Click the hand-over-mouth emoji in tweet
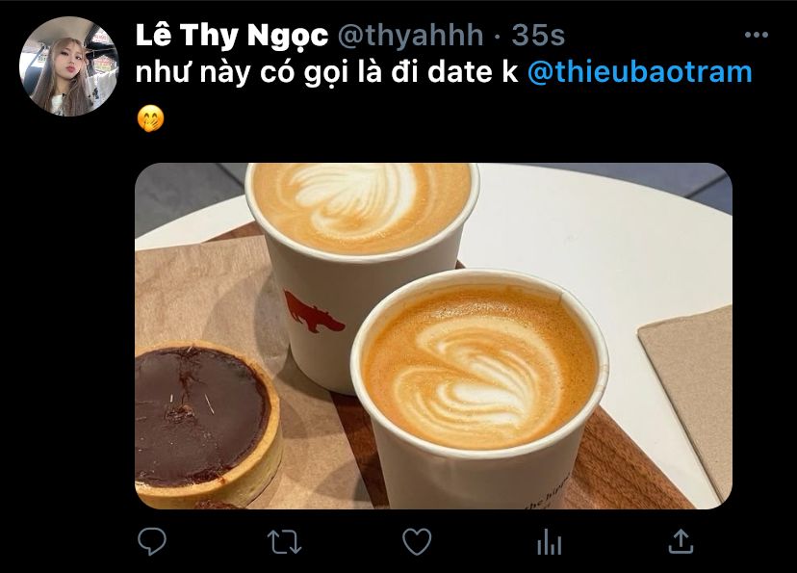 [x=150, y=118]
